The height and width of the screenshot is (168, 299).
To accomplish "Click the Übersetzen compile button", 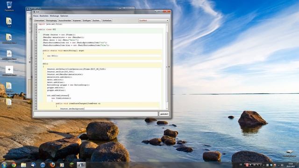I will (39, 21).
